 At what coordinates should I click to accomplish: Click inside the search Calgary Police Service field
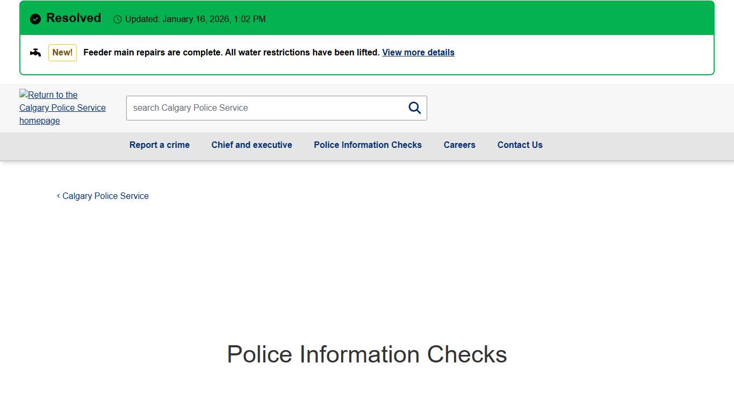click(242, 108)
